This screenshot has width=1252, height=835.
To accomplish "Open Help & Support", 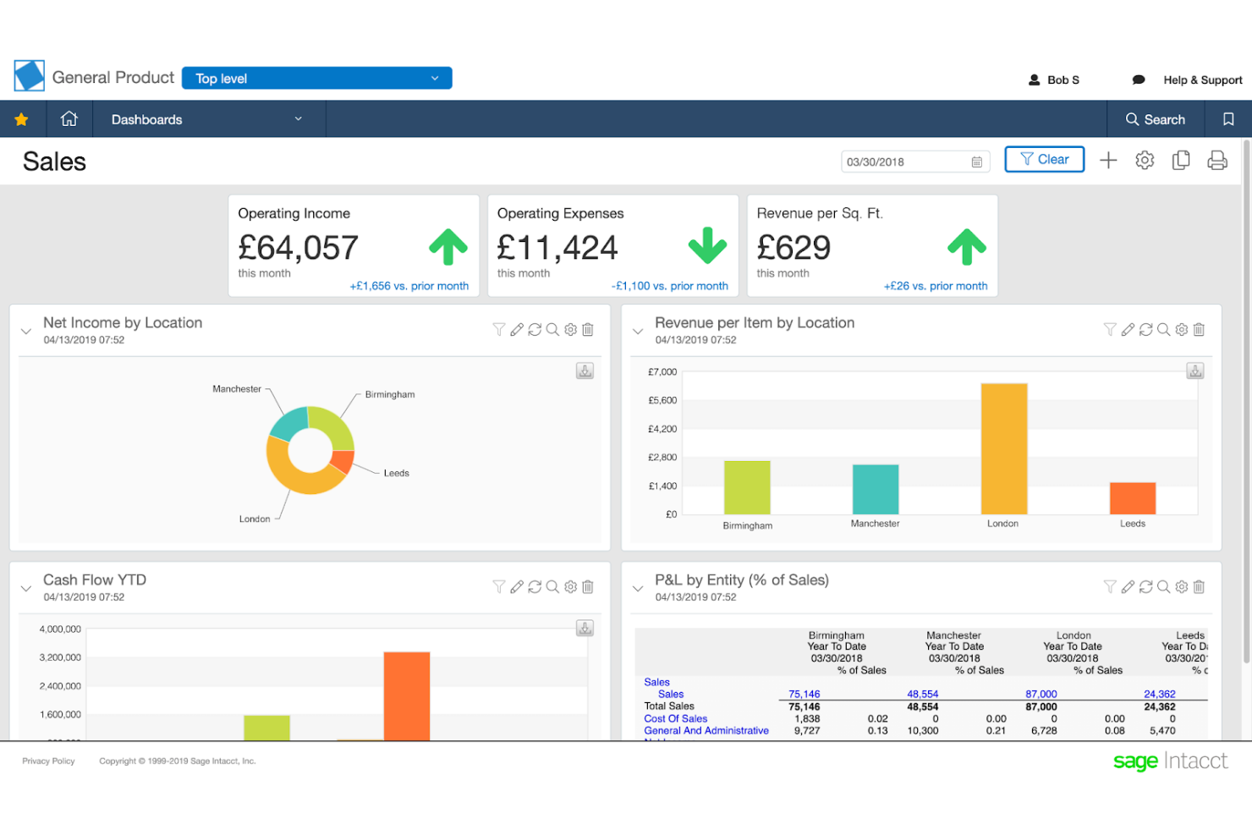I will pos(1201,80).
